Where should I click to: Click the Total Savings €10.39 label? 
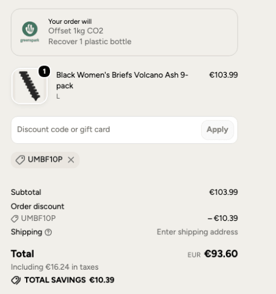point(69,280)
